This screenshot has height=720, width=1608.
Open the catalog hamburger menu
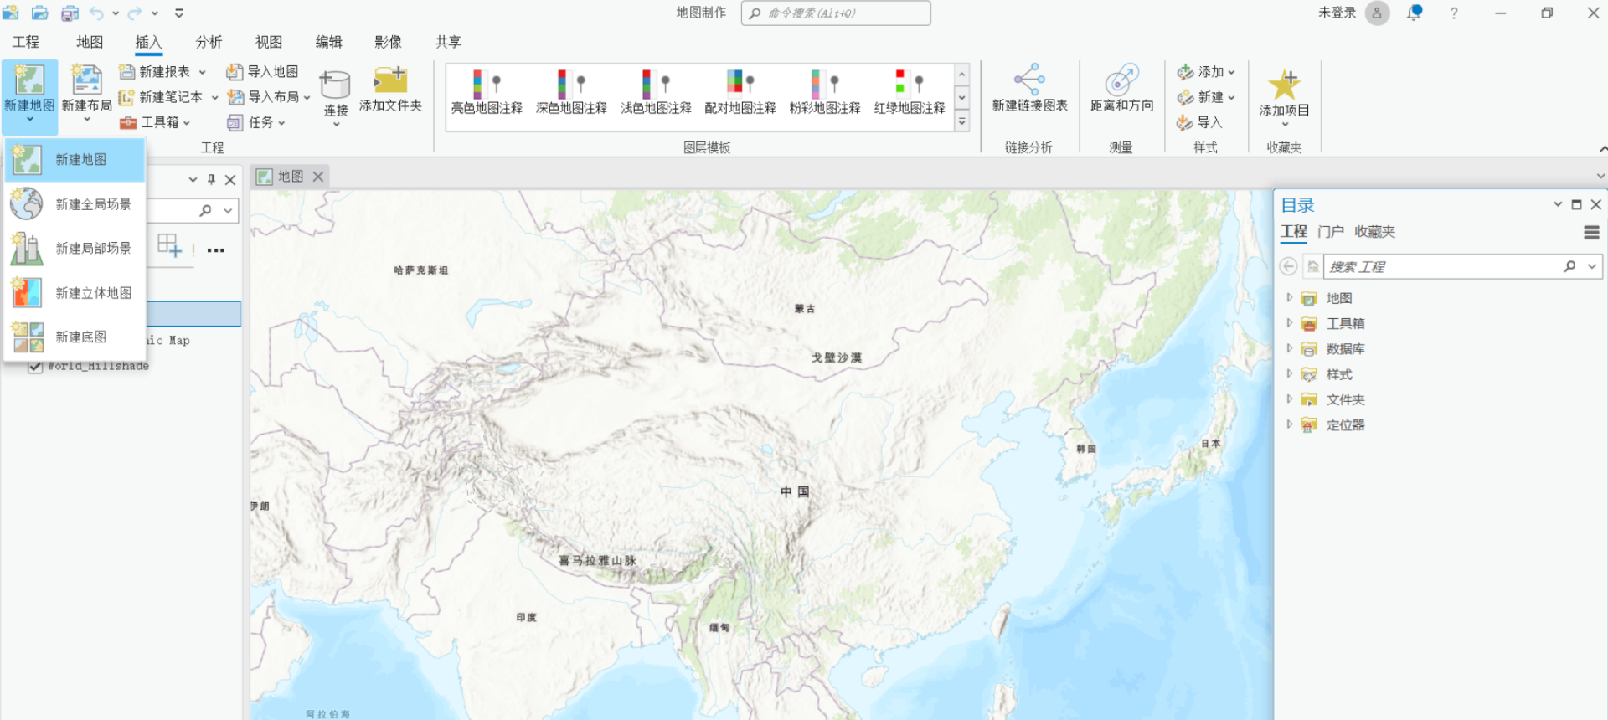pyautogui.click(x=1591, y=232)
